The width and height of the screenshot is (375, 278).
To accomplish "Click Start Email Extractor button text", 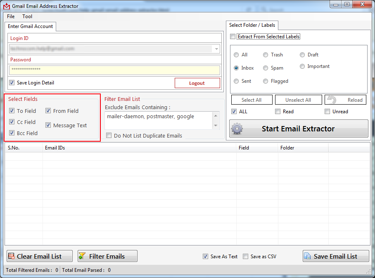I will [298, 129].
